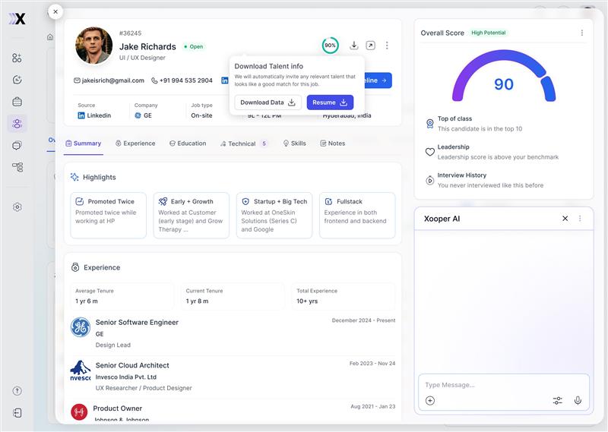Image resolution: width=608 pixels, height=432 pixels.
Task: Click the 90% match score ring
Action: (x=330, y=46)
